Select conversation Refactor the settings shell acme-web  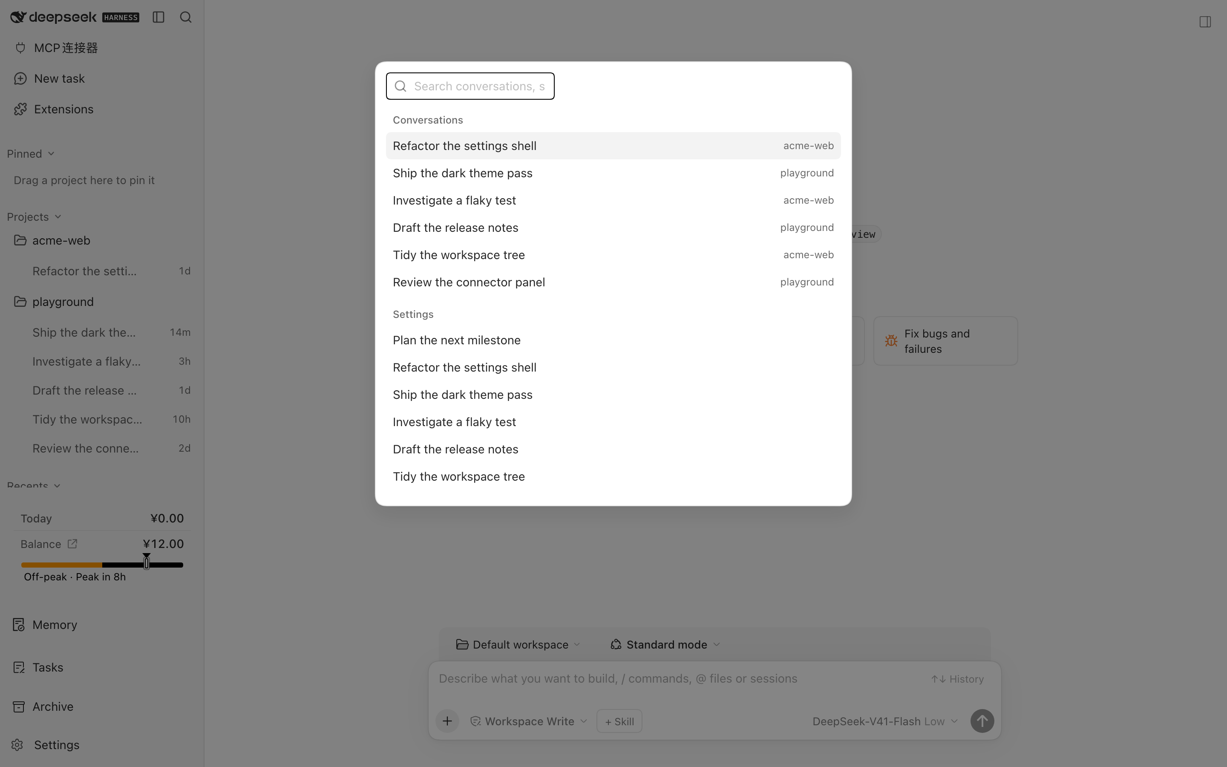(613, 146)
